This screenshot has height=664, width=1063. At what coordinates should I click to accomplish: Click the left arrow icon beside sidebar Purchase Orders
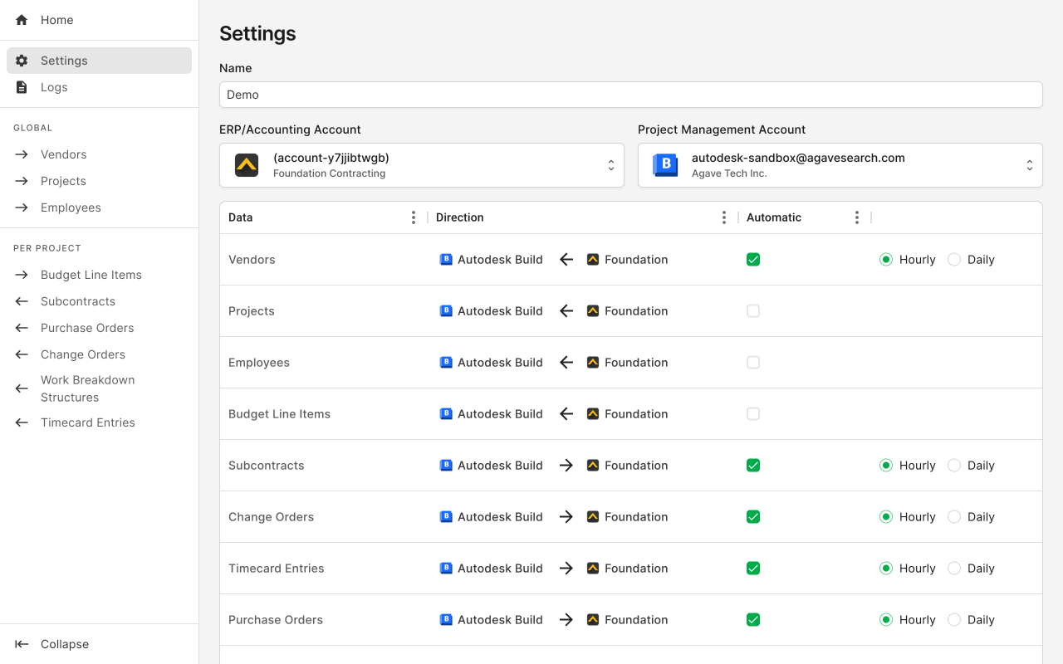(22, 328)
